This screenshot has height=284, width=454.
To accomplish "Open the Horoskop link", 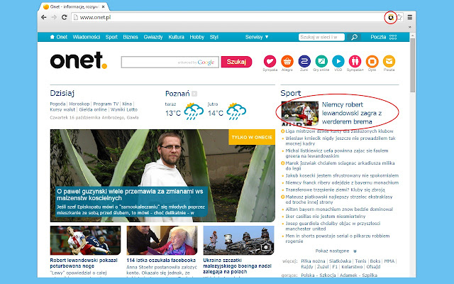I will tap(79, 104).
